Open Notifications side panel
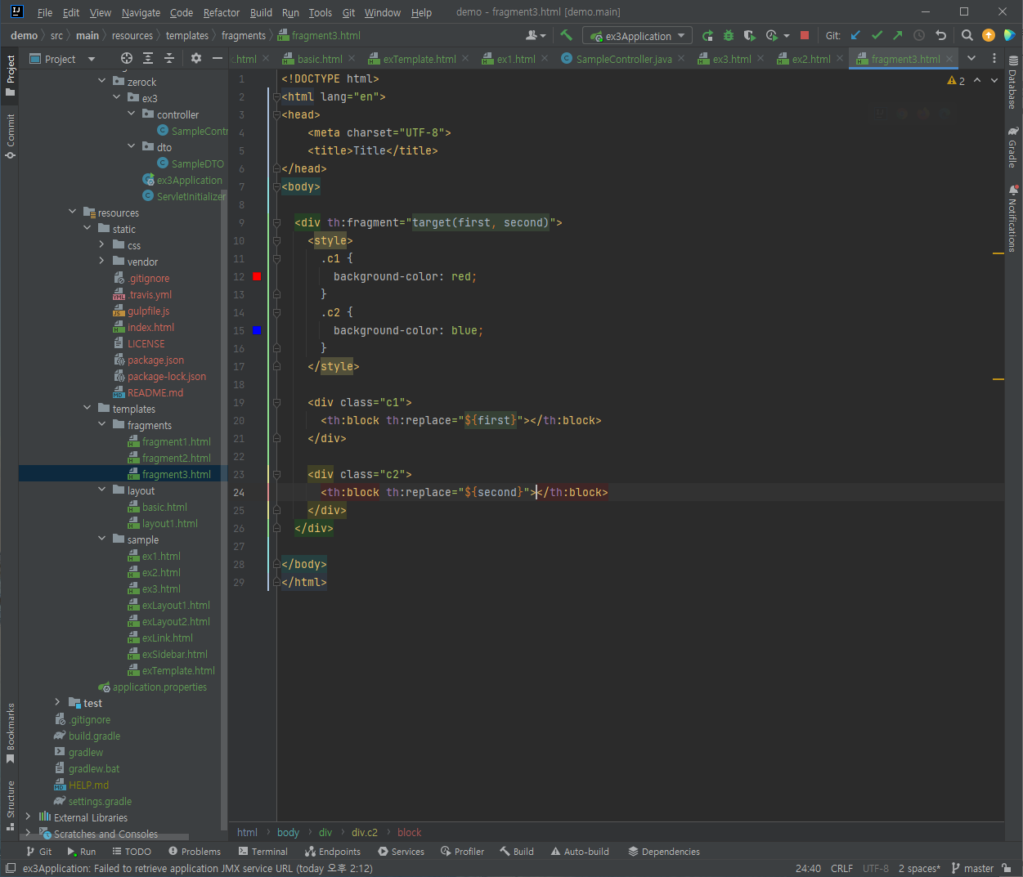This screenshot has height=877, width=1023. (1013, 219)
